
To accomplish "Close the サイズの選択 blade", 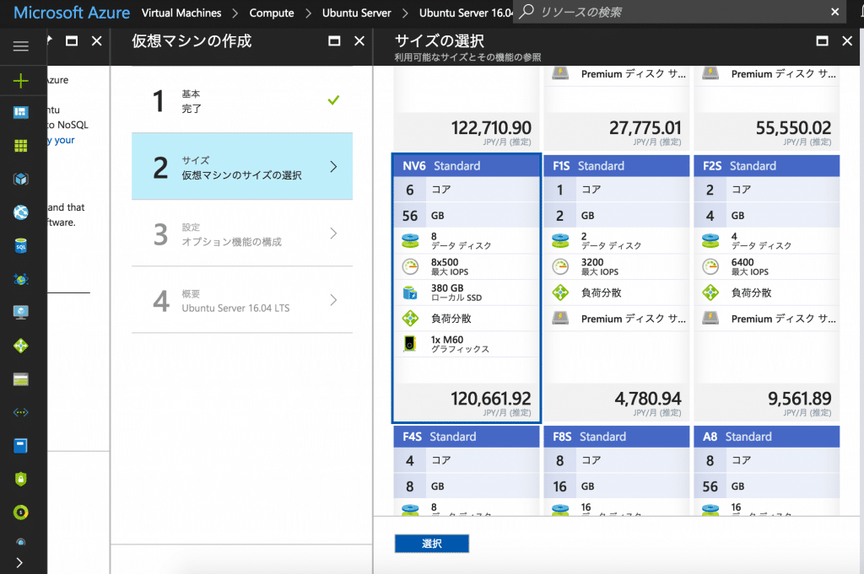I will (x=847, y=40).
